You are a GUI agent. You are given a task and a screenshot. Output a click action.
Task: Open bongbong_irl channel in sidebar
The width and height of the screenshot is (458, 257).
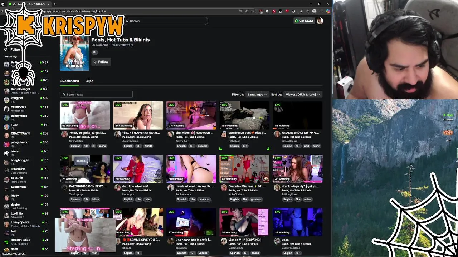[26, 162]
